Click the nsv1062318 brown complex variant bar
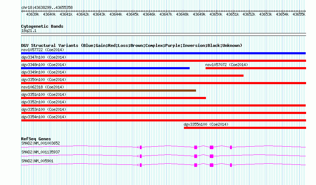Screen dimensions: 316x185 pos(108,91)
